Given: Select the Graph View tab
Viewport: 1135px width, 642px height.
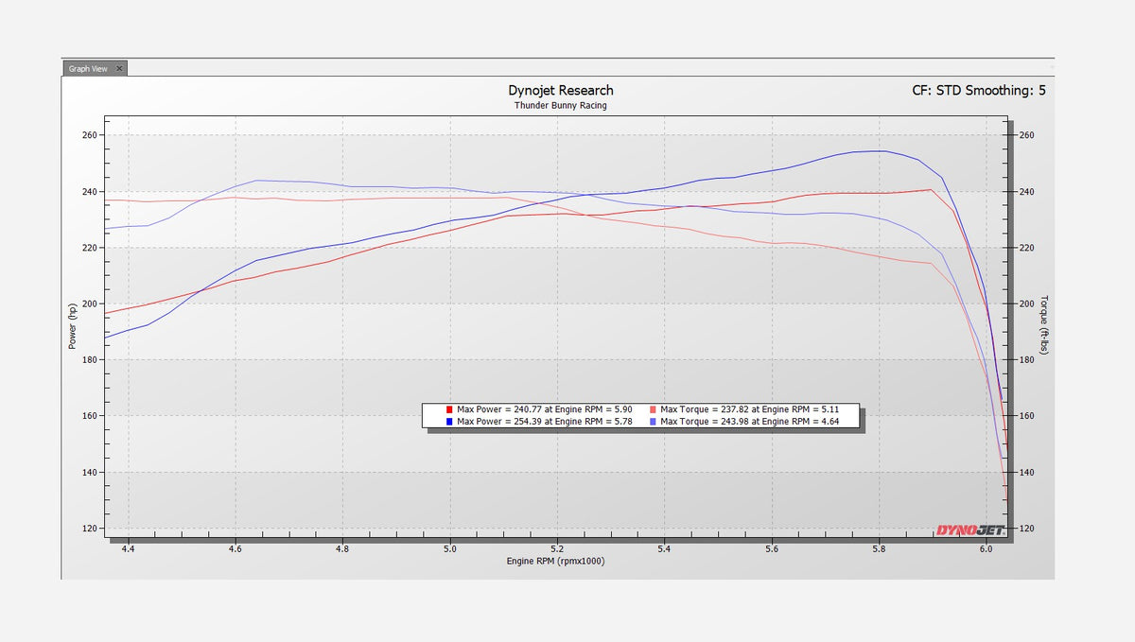Looking at the screenshot, I should tap(95, 68).
